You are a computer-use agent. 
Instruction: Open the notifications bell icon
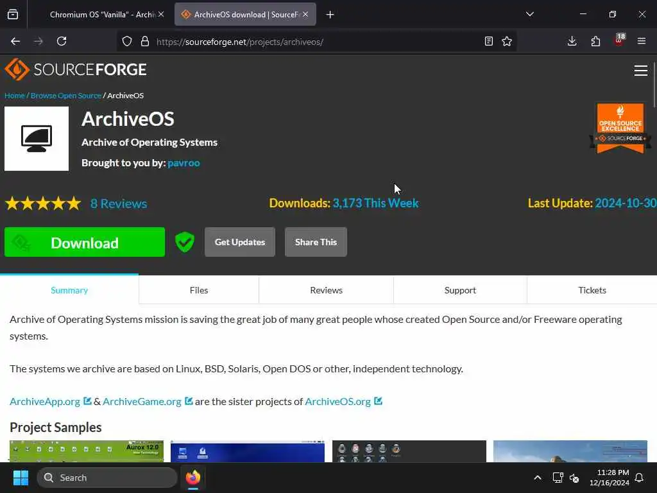tap(640, 478)
